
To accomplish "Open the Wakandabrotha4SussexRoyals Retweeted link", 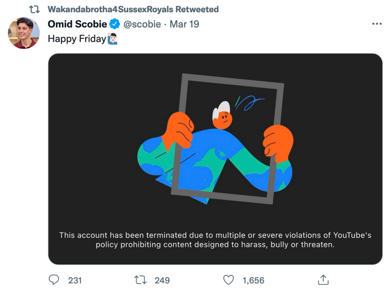I will pos(133,9).
